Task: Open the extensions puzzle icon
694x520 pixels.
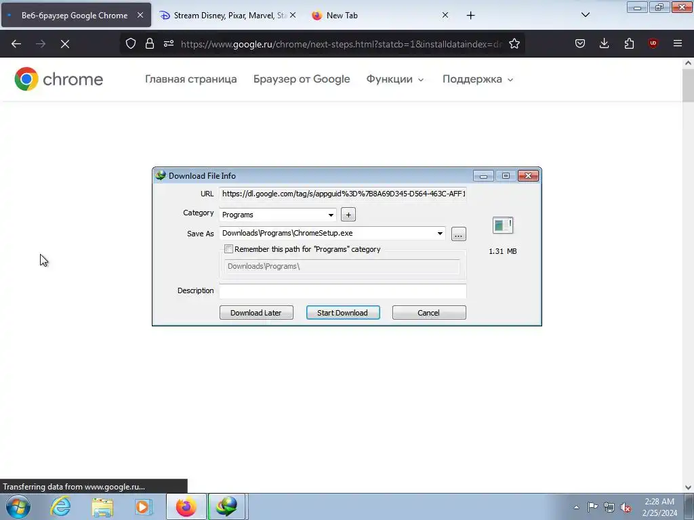Action: (x=629, y=43)
